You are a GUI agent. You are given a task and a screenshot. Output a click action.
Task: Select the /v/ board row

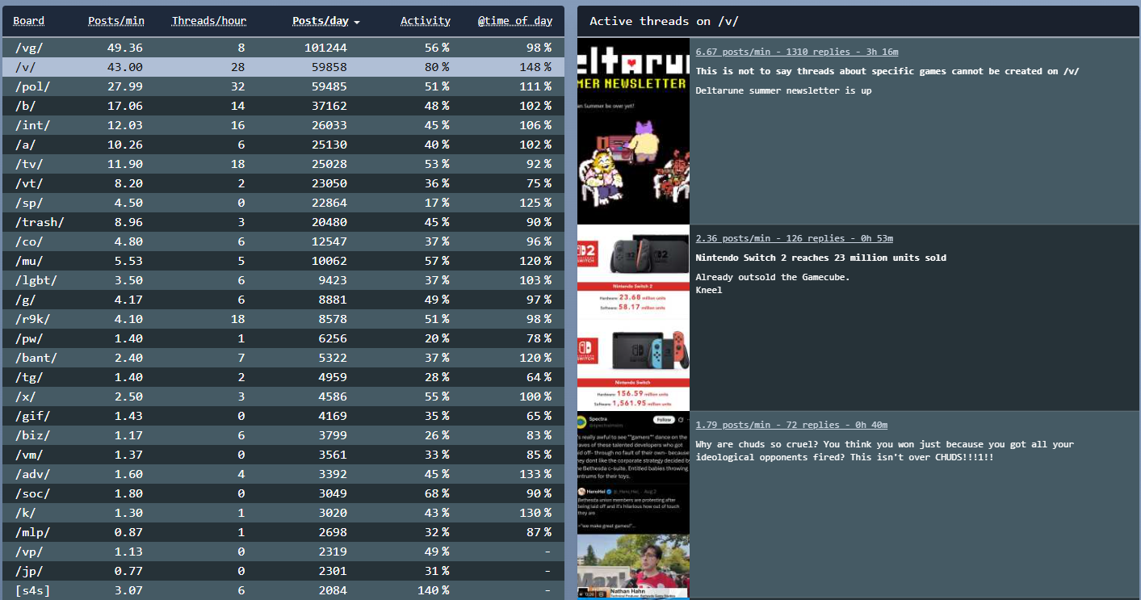click(x=283, y=67)
